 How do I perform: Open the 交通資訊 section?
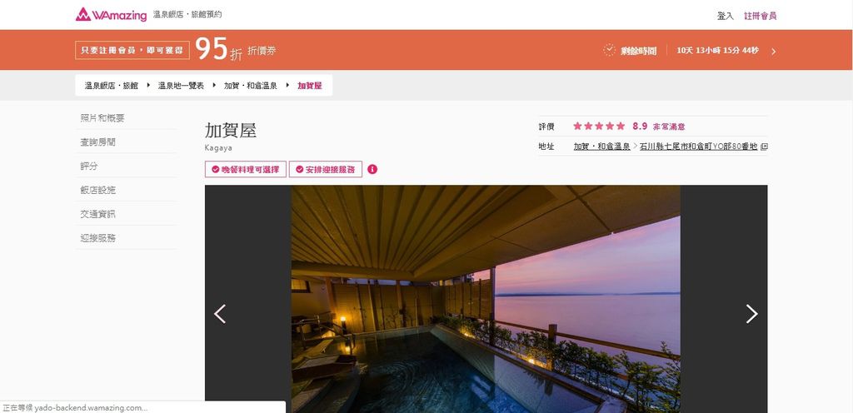click(98, 213)
